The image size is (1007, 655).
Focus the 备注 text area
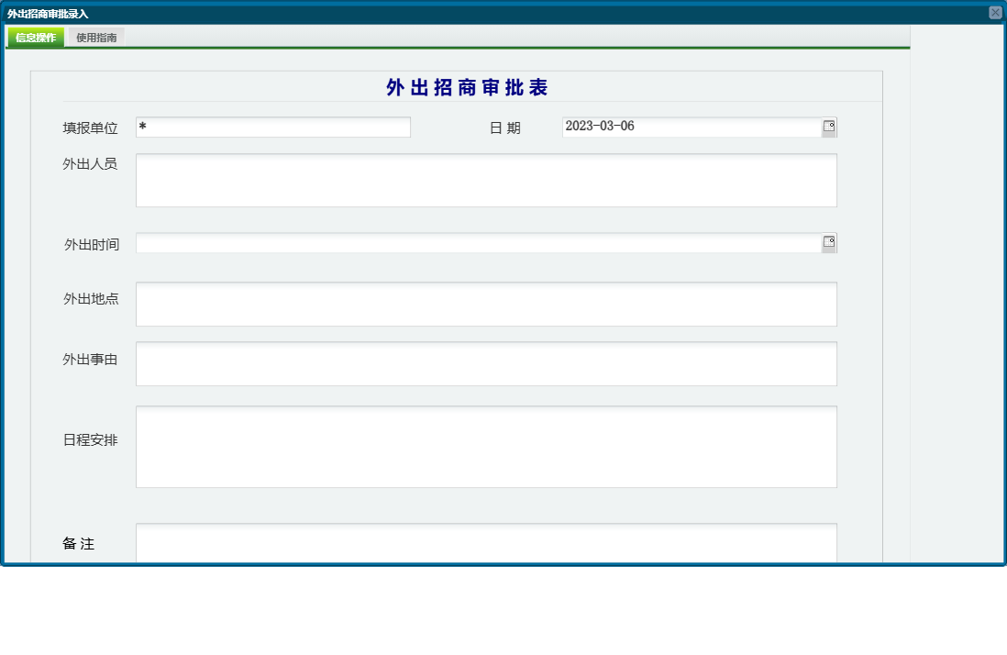486,543
